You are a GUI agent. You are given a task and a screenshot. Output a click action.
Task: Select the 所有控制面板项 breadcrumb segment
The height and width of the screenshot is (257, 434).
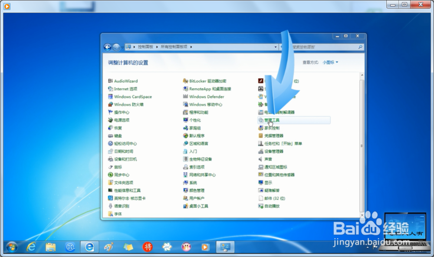(174, 47)
